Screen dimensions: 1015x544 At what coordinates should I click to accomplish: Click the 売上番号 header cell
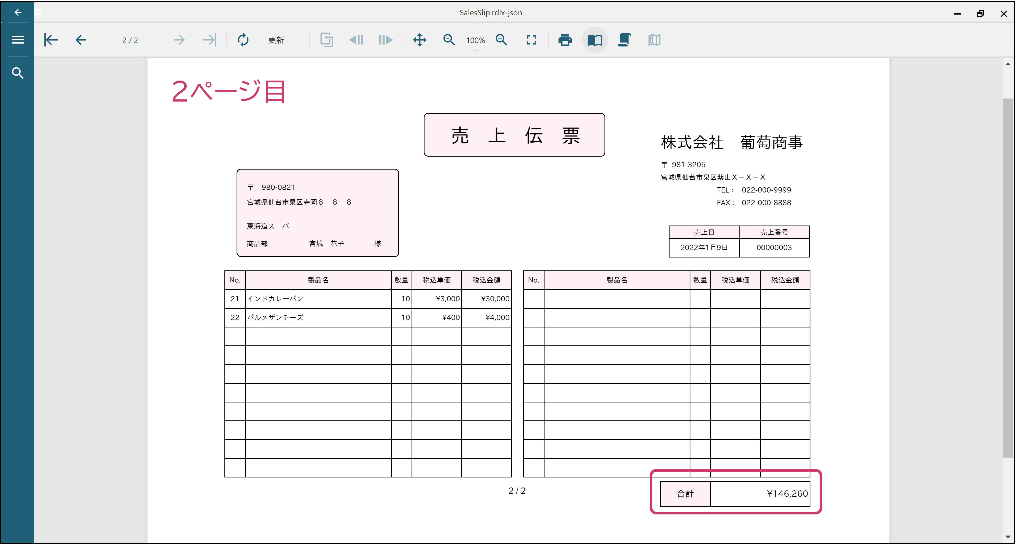click(774, 232)
